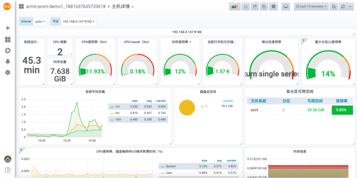The image size is (357, 178).
Task: Click the 192.168.0.147:9100 row title
Action: [187, 32]
